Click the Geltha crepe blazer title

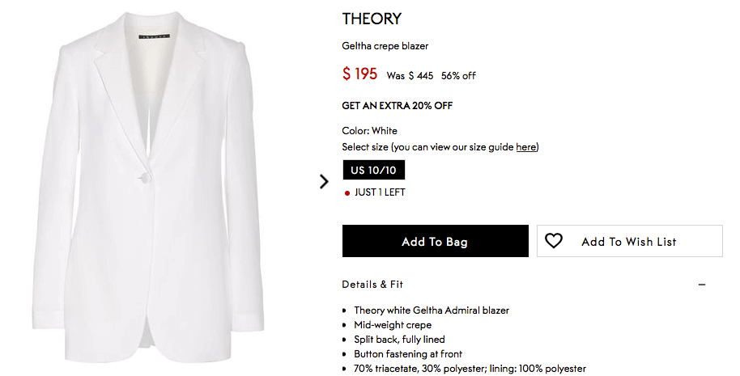click(x=385, y=46)
